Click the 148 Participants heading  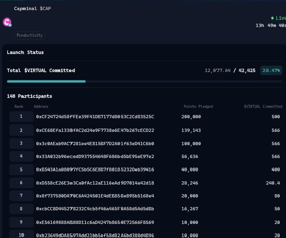[30, 96]
